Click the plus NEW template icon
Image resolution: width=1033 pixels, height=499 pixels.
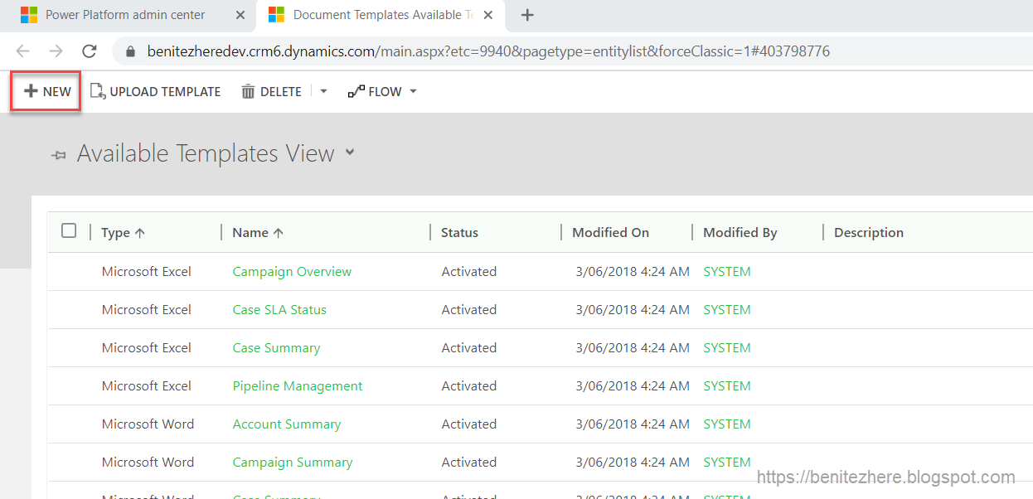31,91
